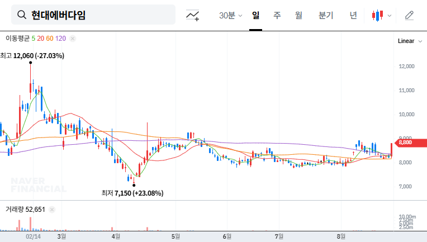
Task: Select the 일 (daily) tab
Action: tap(255, 15)
